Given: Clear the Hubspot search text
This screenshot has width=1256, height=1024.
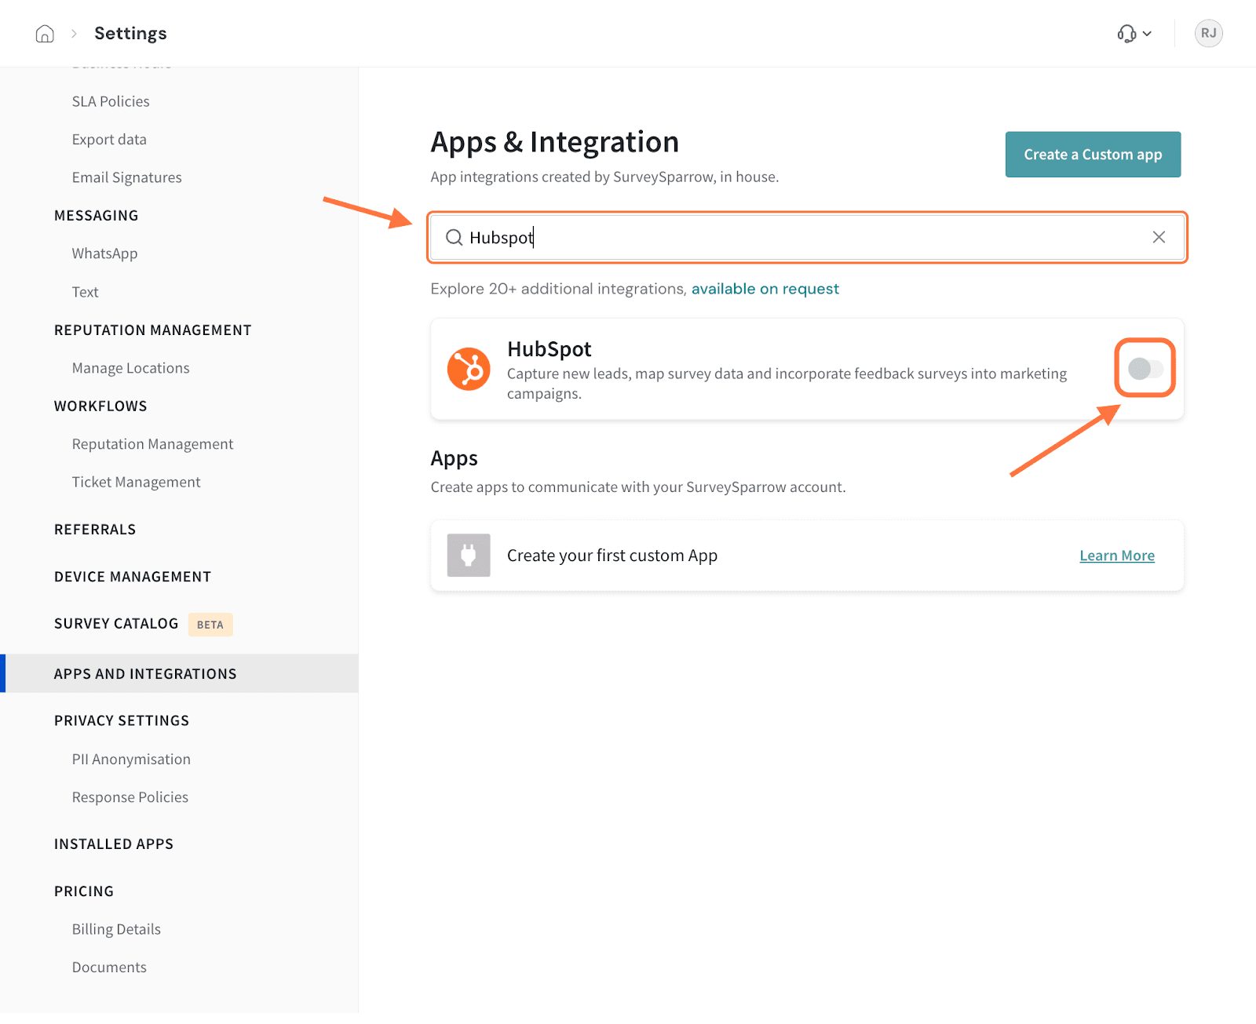Looking at the screenshot, I should [x=1159, y=238].
